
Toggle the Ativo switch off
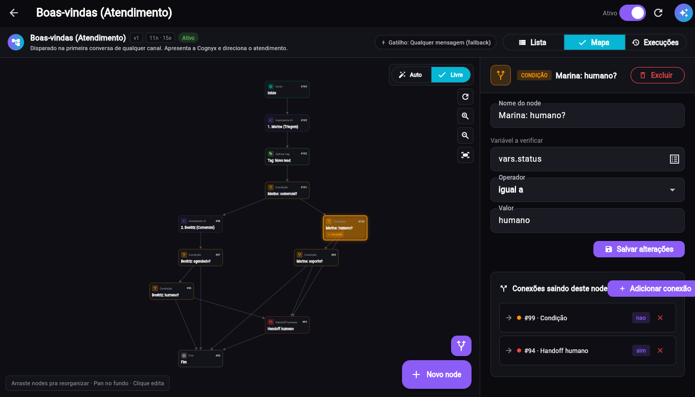[x=632, y=13]
